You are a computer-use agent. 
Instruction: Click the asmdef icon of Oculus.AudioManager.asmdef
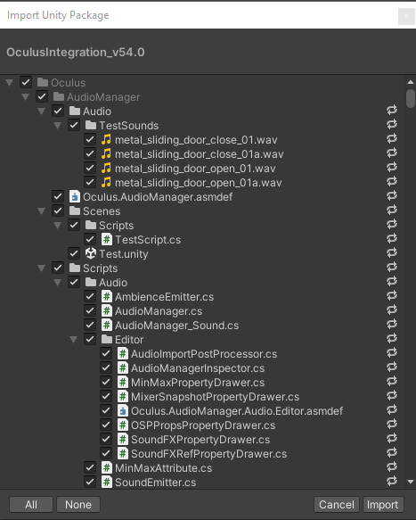click(75, 196)
